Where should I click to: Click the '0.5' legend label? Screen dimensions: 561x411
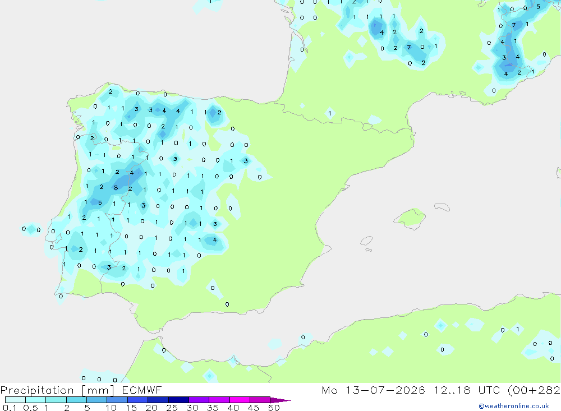pos(30,408)
